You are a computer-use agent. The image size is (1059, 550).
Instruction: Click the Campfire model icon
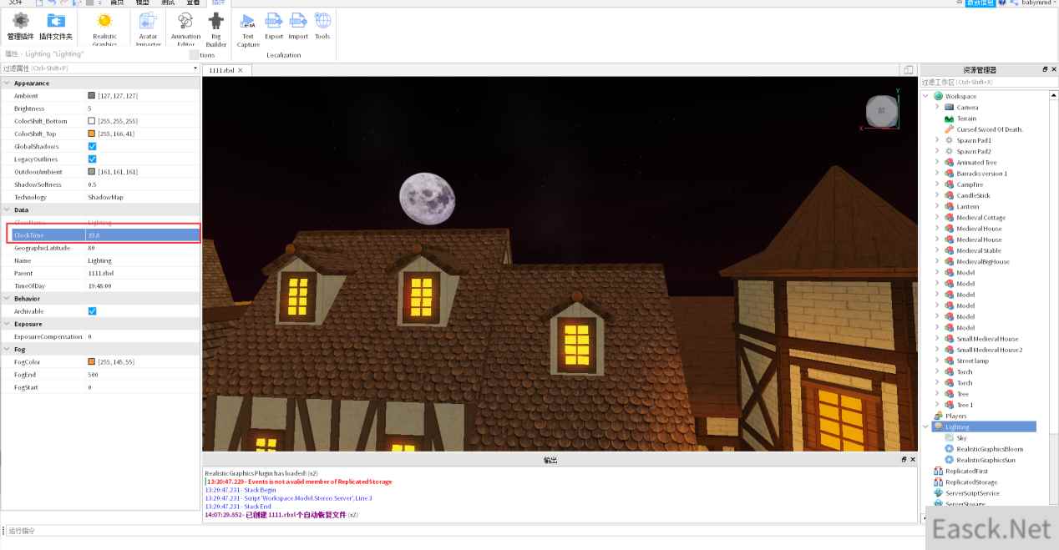(949, 184)
